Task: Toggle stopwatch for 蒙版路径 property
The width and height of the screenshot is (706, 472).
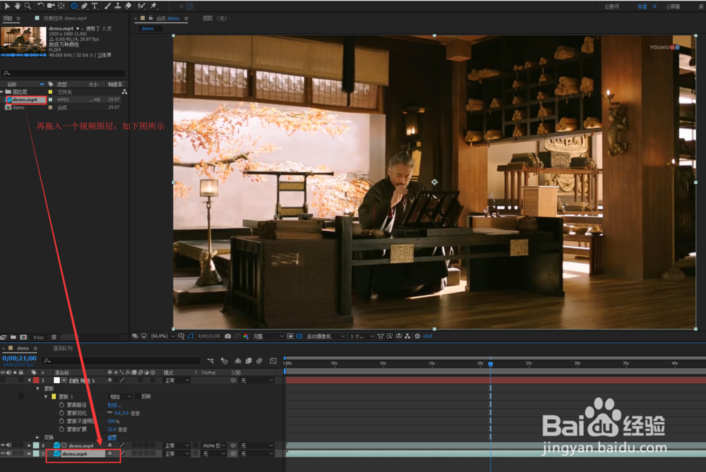Action: 61,405
